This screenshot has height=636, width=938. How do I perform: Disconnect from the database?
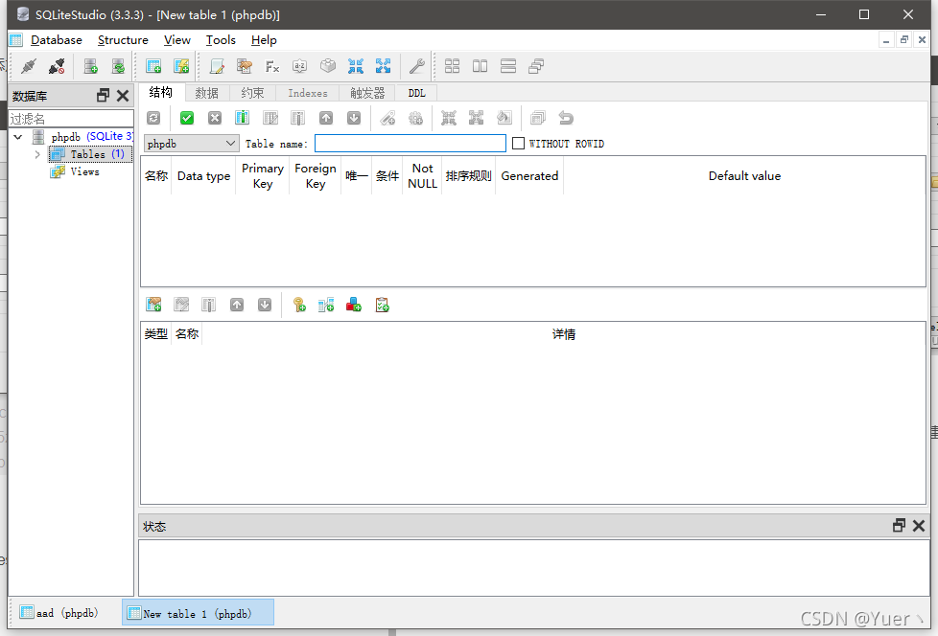[x=57, y=66]
